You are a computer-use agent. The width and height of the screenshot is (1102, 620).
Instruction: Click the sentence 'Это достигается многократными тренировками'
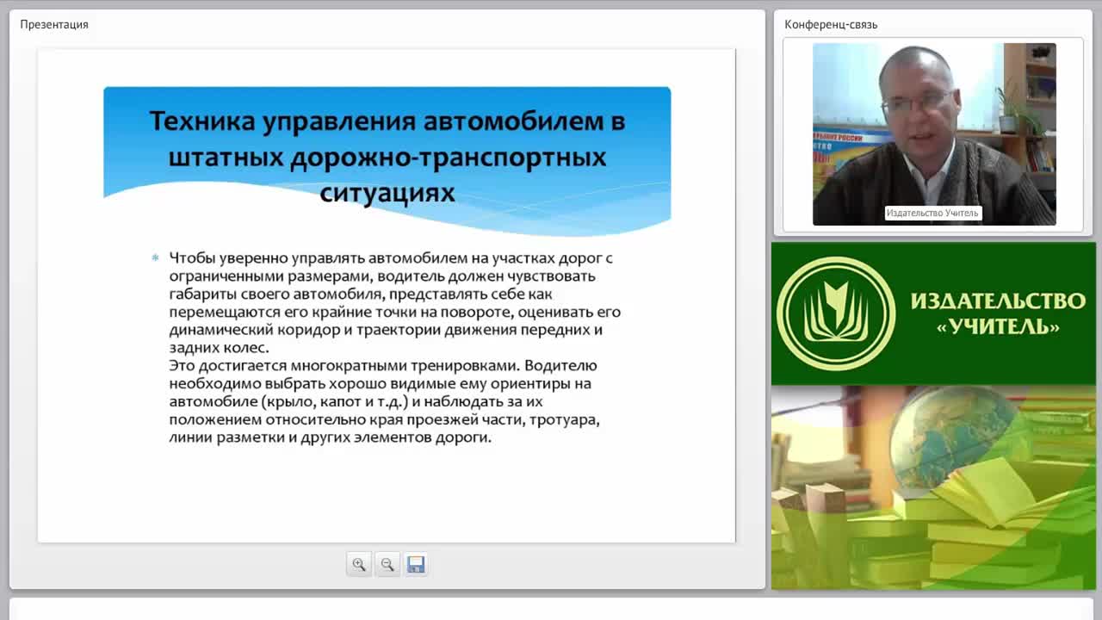(344, 365)
